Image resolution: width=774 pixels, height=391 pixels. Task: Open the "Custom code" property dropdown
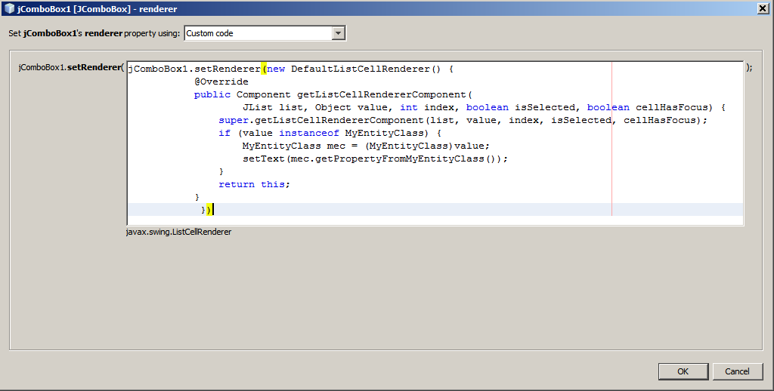[257, 33]
